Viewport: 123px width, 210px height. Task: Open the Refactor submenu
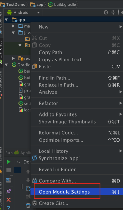pyautogui.click(x=77, y=103)
